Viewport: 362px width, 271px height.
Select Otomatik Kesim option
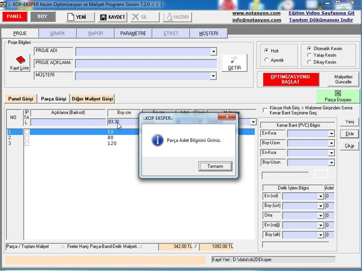tap(309, 49)
